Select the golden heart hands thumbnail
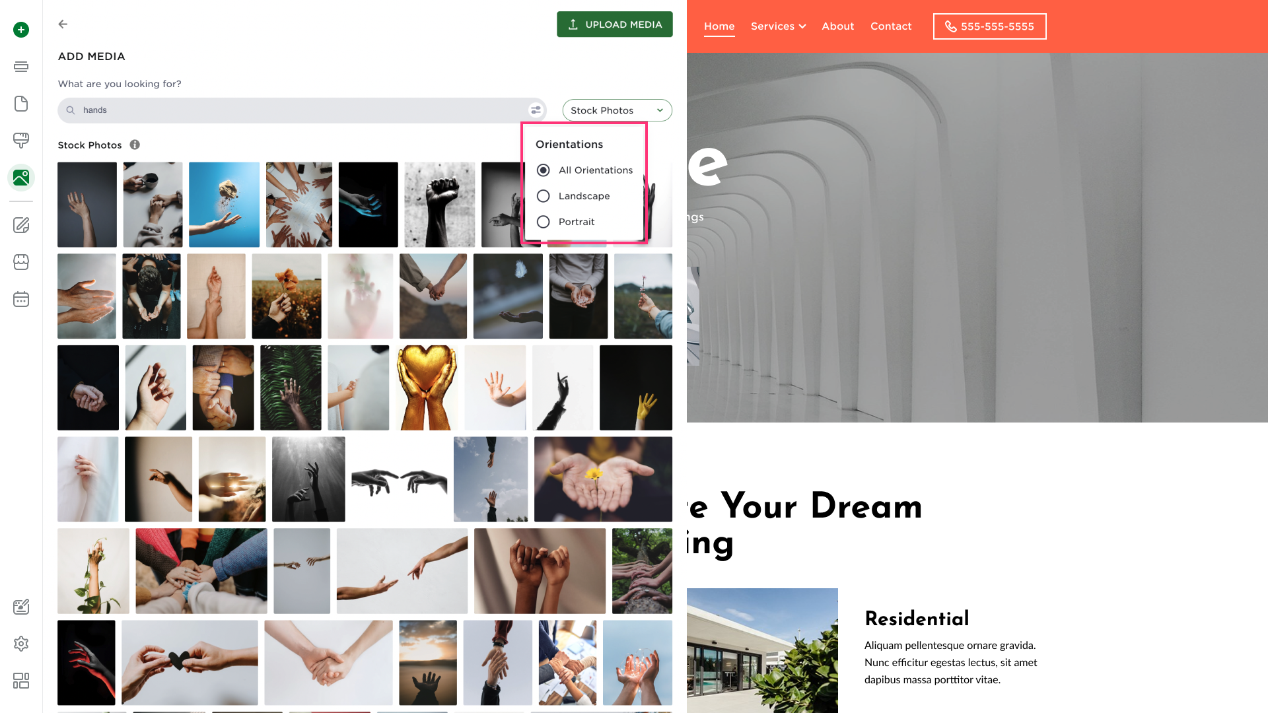 (427, 388)
